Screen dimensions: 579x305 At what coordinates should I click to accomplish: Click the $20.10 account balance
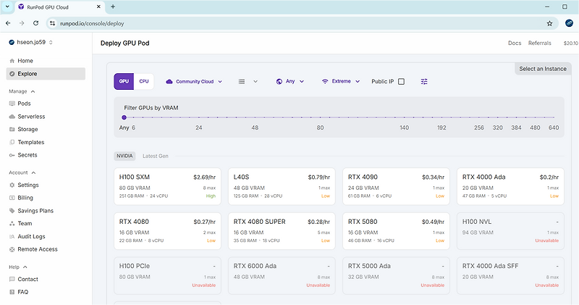click(571, 43)
